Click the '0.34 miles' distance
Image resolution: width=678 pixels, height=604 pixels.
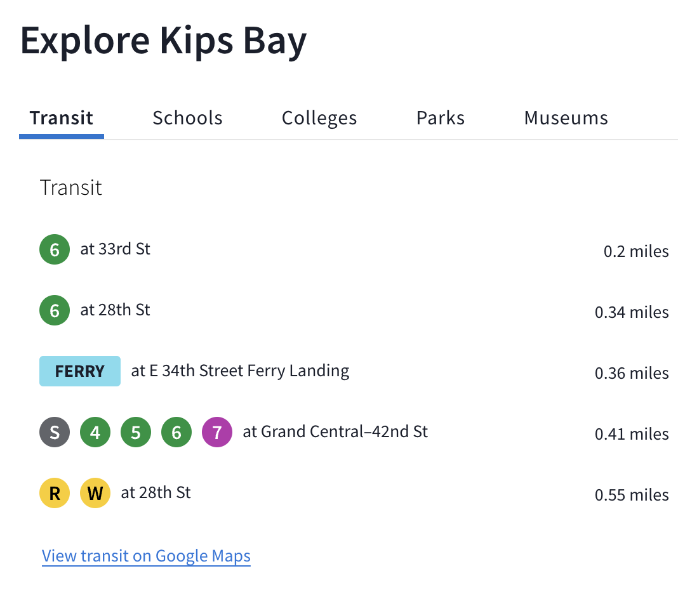point(632,312)
